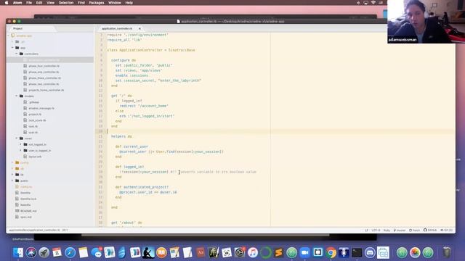Open the Atom menu
465x261 pixels.
pos(17,3)
